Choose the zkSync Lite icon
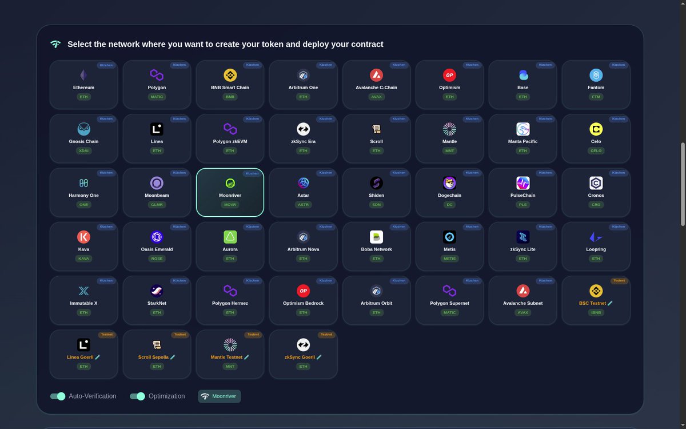 [523, 237]
